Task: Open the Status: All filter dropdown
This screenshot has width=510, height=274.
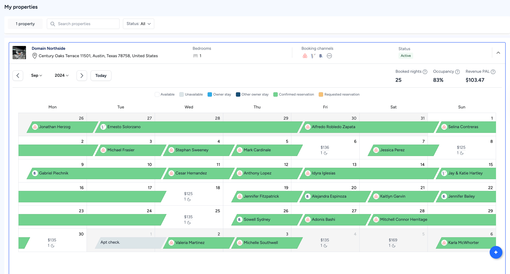Action: pyautogui.click(x=138, y=24)
